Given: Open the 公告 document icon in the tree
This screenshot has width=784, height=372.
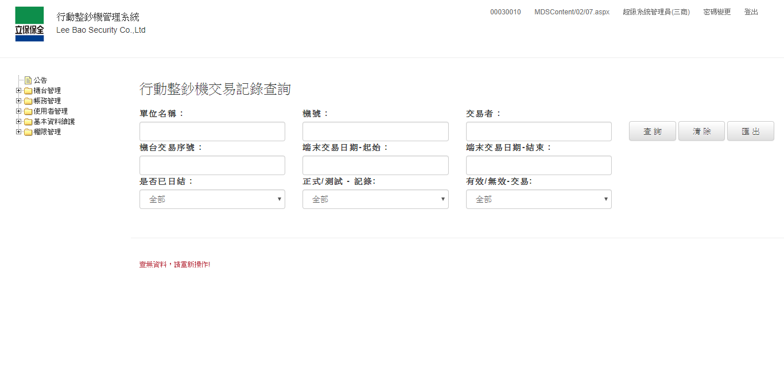Looking at the screenshot, I should 28,80.
